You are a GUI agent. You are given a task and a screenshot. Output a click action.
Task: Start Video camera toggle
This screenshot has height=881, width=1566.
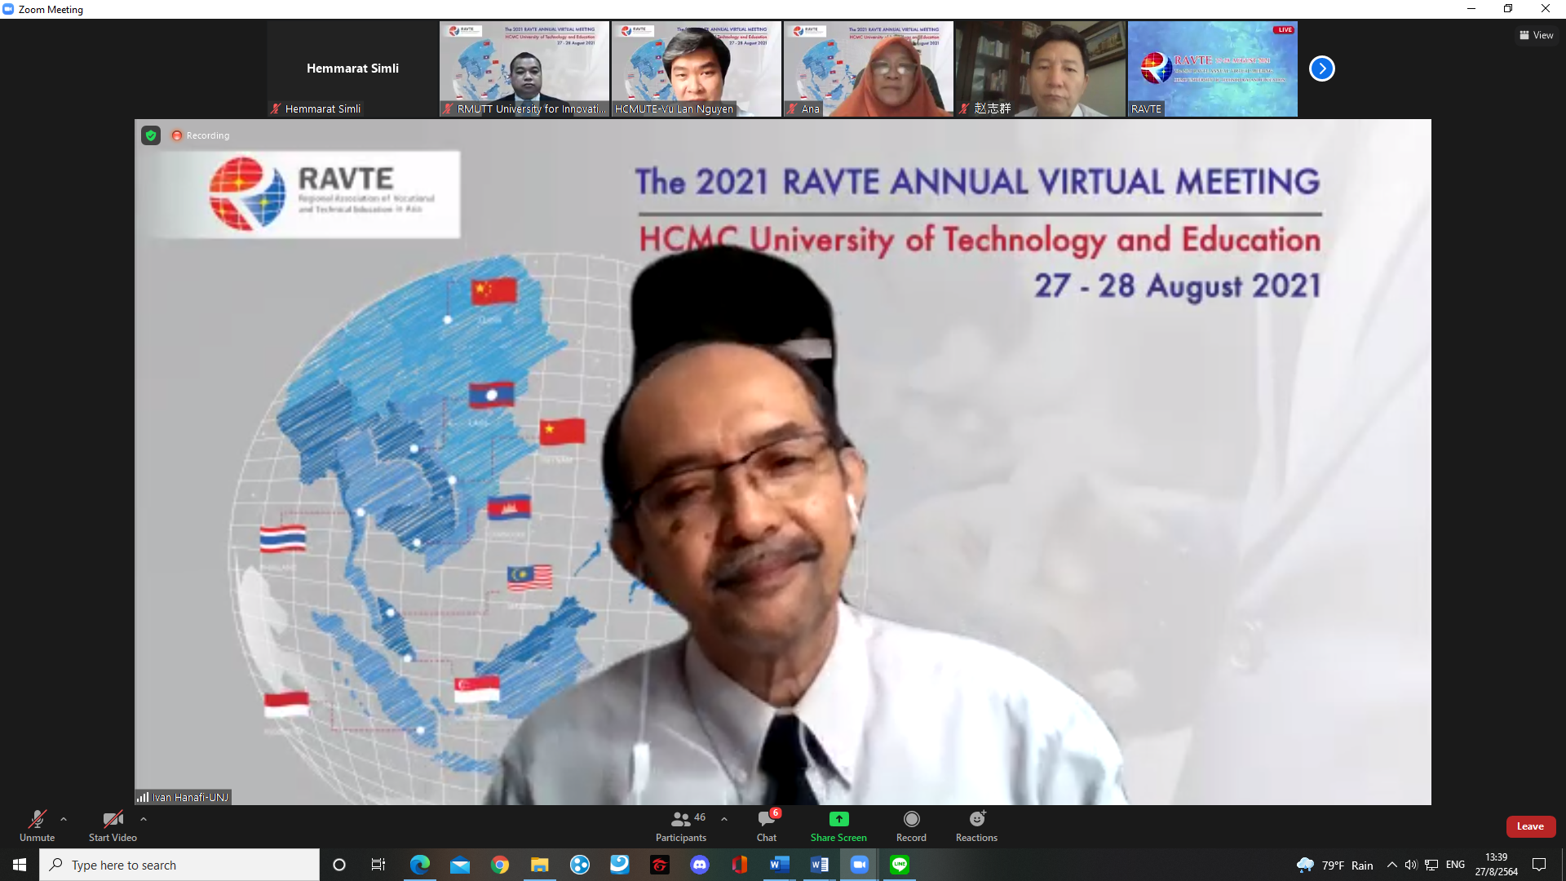click(x=113, y=826)
